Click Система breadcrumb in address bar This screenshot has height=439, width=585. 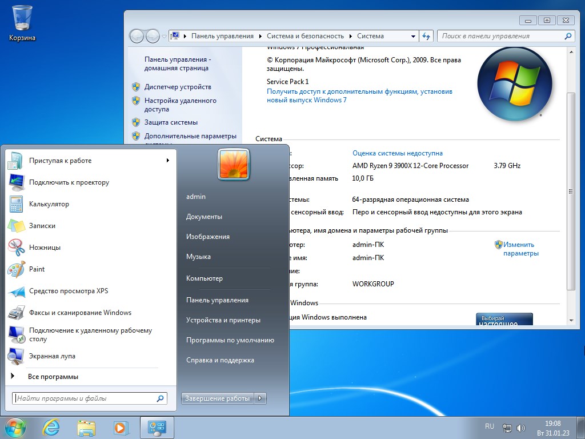370,36
